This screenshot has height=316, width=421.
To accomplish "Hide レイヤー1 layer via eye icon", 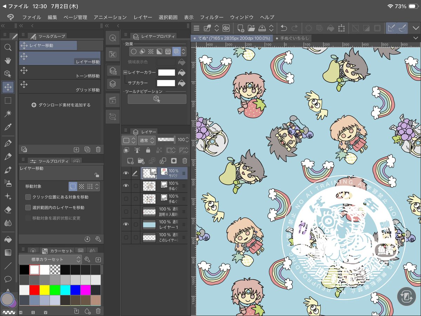I will coord(126,224).
